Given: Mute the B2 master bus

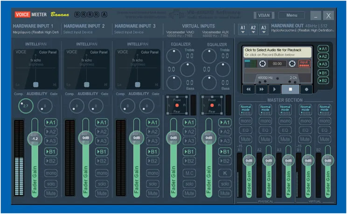Looking at the screenshot, I should 325,139.
